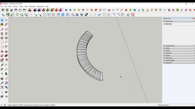Open the File menu
Screen dimensions: 195x109
pyautogui.click(x=2, y=6)
